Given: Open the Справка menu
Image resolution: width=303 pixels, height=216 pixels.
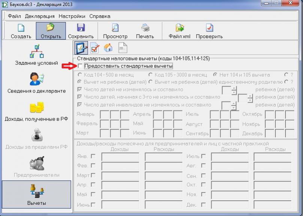Looking at the screenshot, I should point(100,16).
